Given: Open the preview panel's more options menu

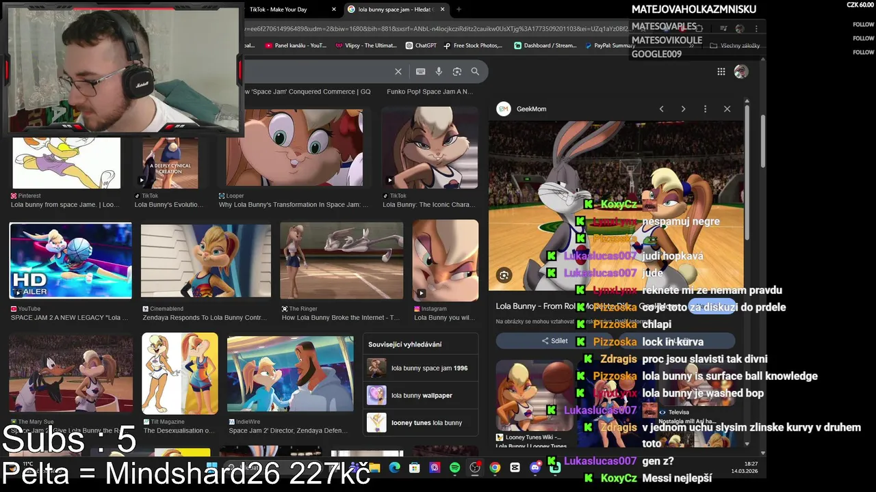Looking at the screenshot, I should coord(705,109).
